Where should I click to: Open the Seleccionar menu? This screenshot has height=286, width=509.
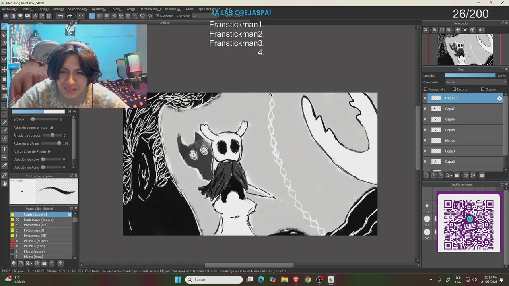tap(78, 9)
